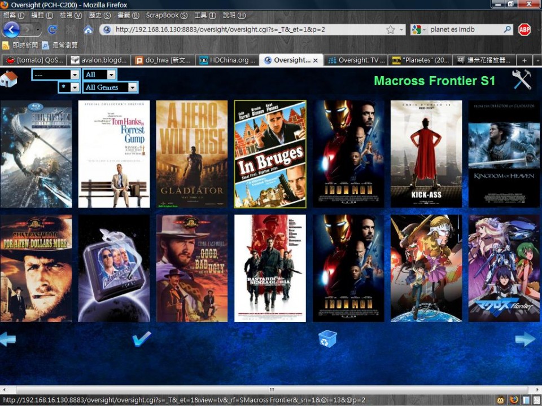Switch to the [tomato] QoS tab
The width and height of the screenshot is (542, 406).
pos(34,60)
